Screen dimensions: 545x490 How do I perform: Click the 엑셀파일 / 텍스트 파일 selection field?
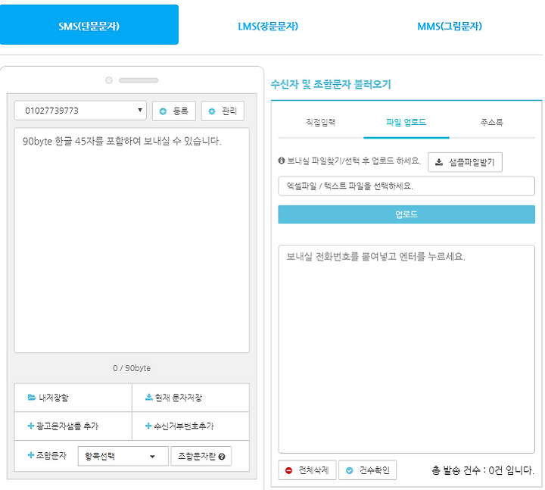406,186
